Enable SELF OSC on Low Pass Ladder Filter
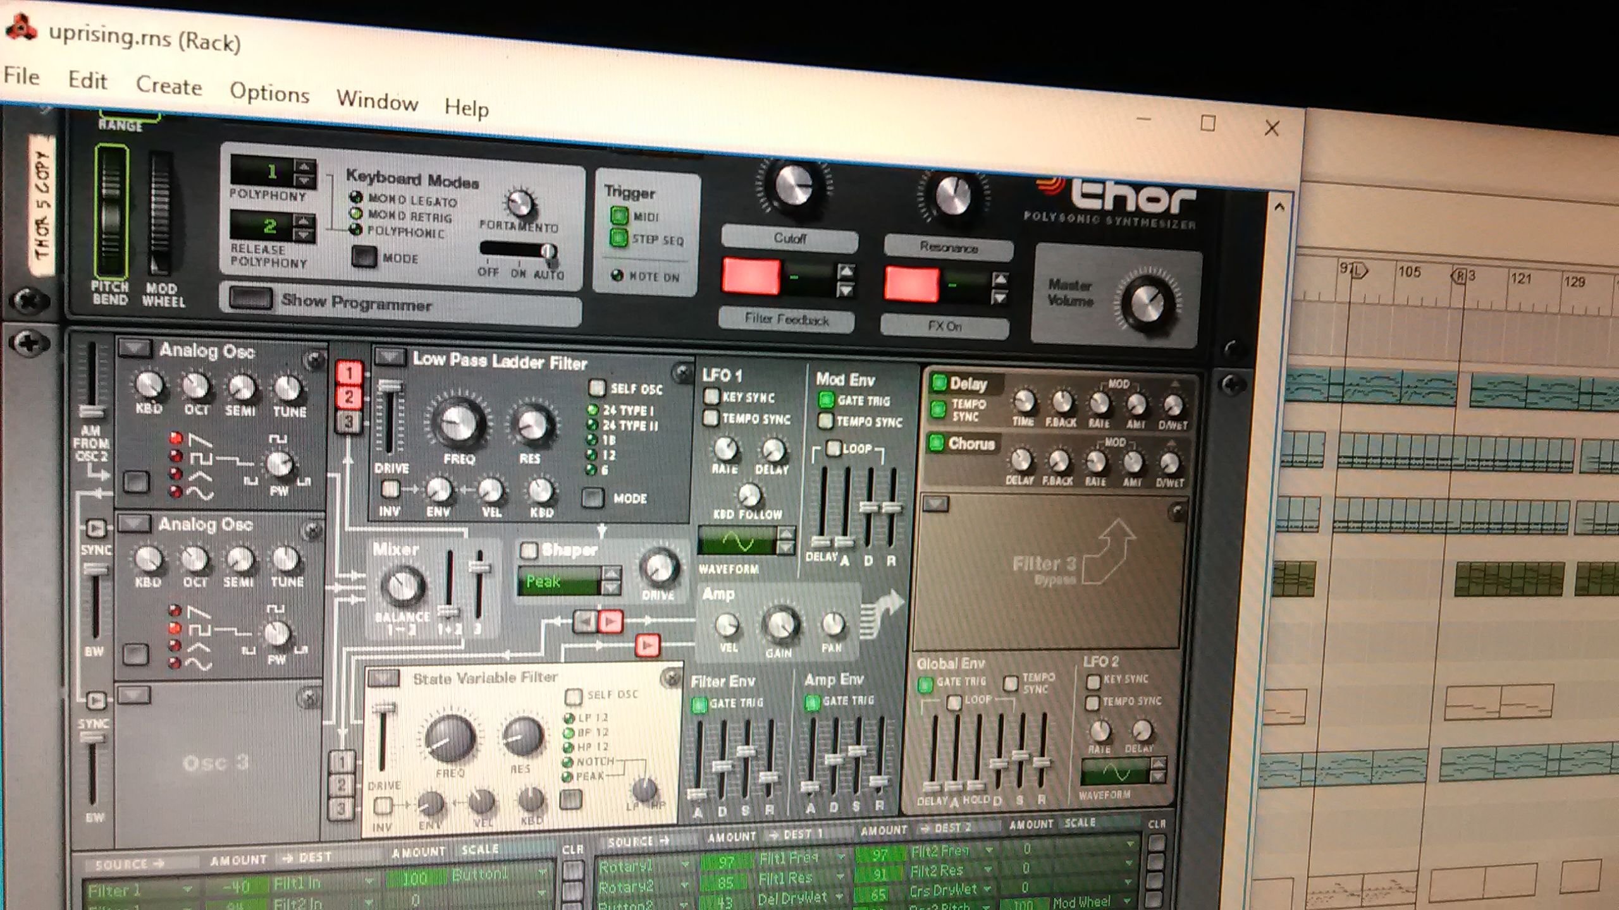Screen dimensions: 1619x910 [x=596, y=387]
